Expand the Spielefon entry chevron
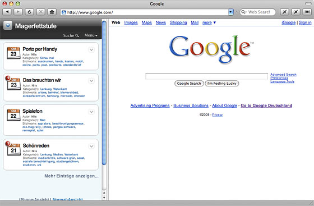The width and height of the screenshot is (314, 206). 91,112
